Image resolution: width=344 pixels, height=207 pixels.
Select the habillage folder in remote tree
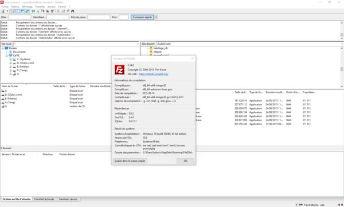161,48
